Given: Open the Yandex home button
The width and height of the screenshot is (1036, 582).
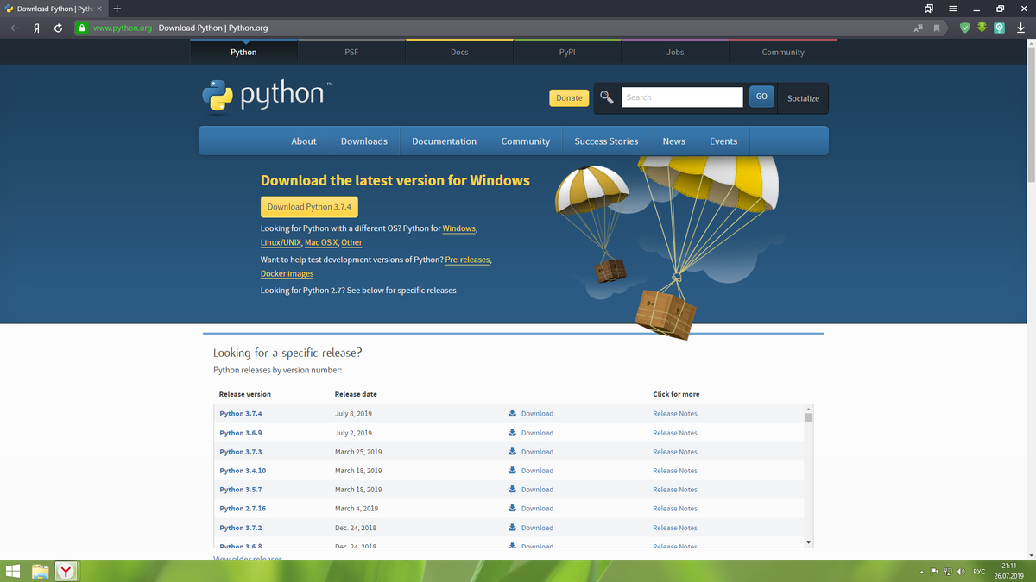Looking at the screenshot, I should tap(37, 28).
